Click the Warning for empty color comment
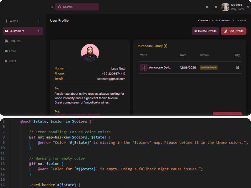This screenshot has width=251, height=188. [57, 159]
